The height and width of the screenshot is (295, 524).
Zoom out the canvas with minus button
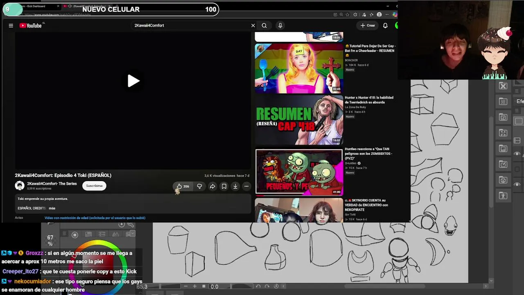pyautogui.click(x=185, y=286)
